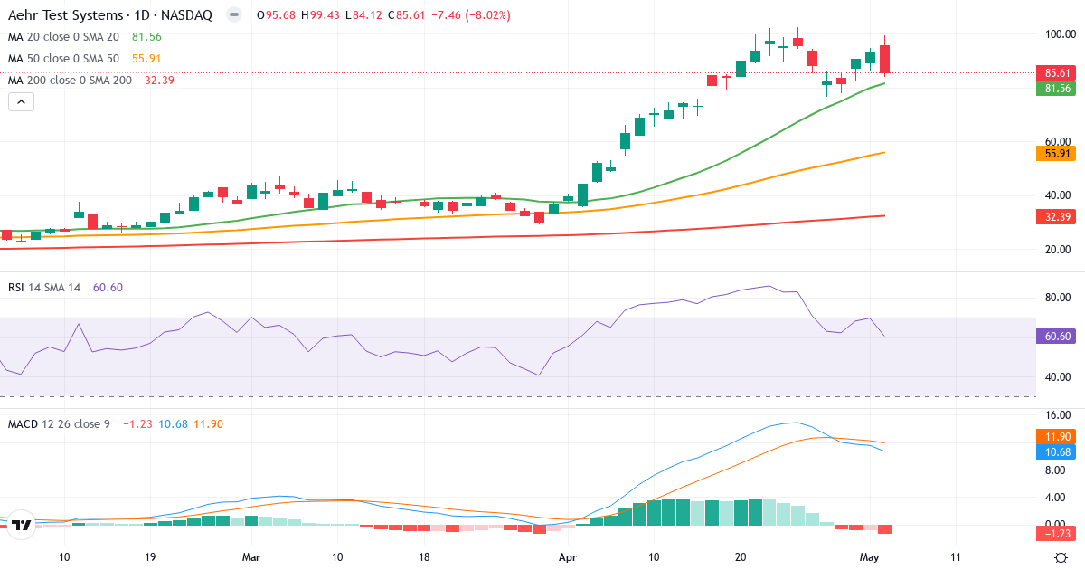The image size is (1085, 570).
Task: Toggle the market status pill icon
Action: tap(234, 15)
